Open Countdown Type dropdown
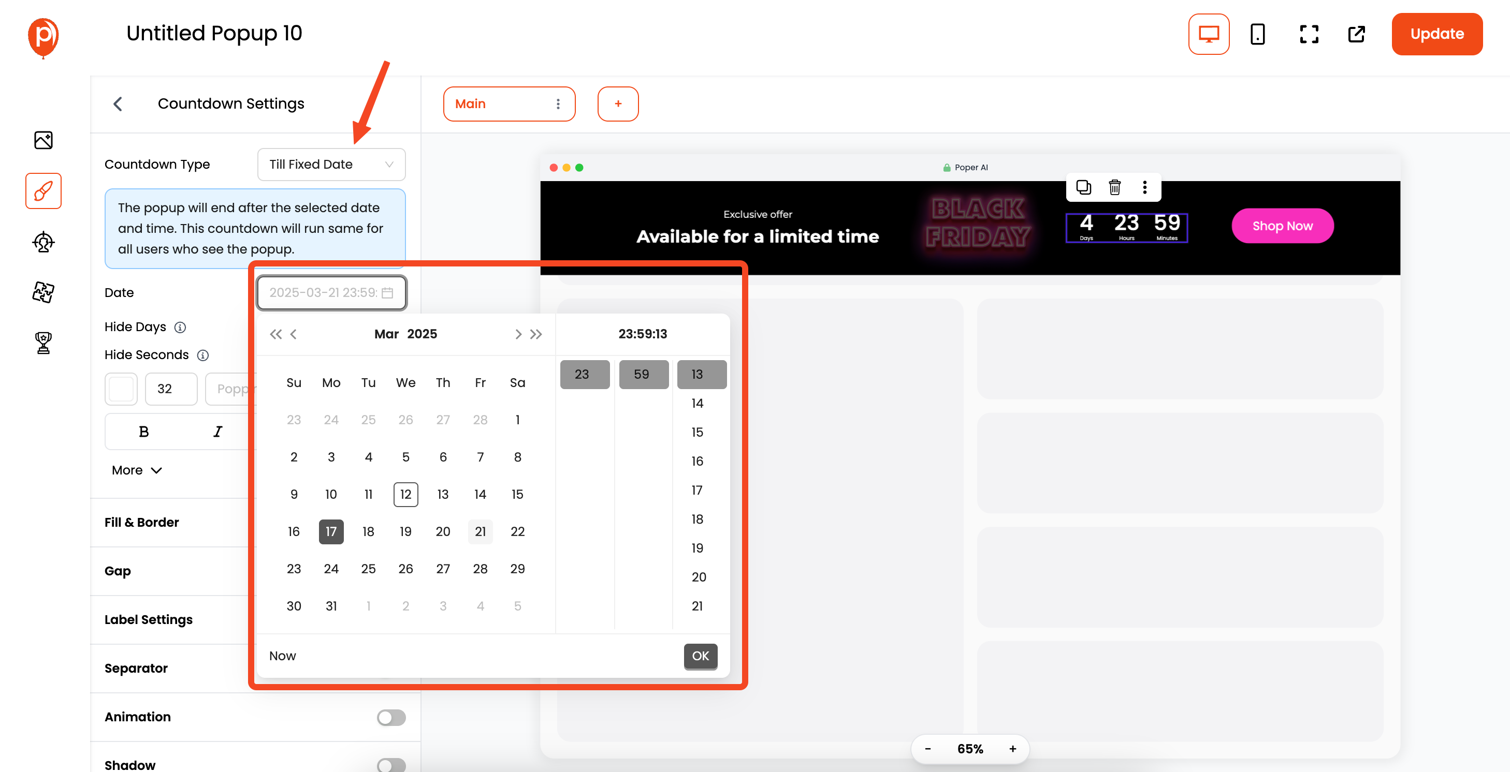This screenshot has height=772, width=1510. coord(331,165)
